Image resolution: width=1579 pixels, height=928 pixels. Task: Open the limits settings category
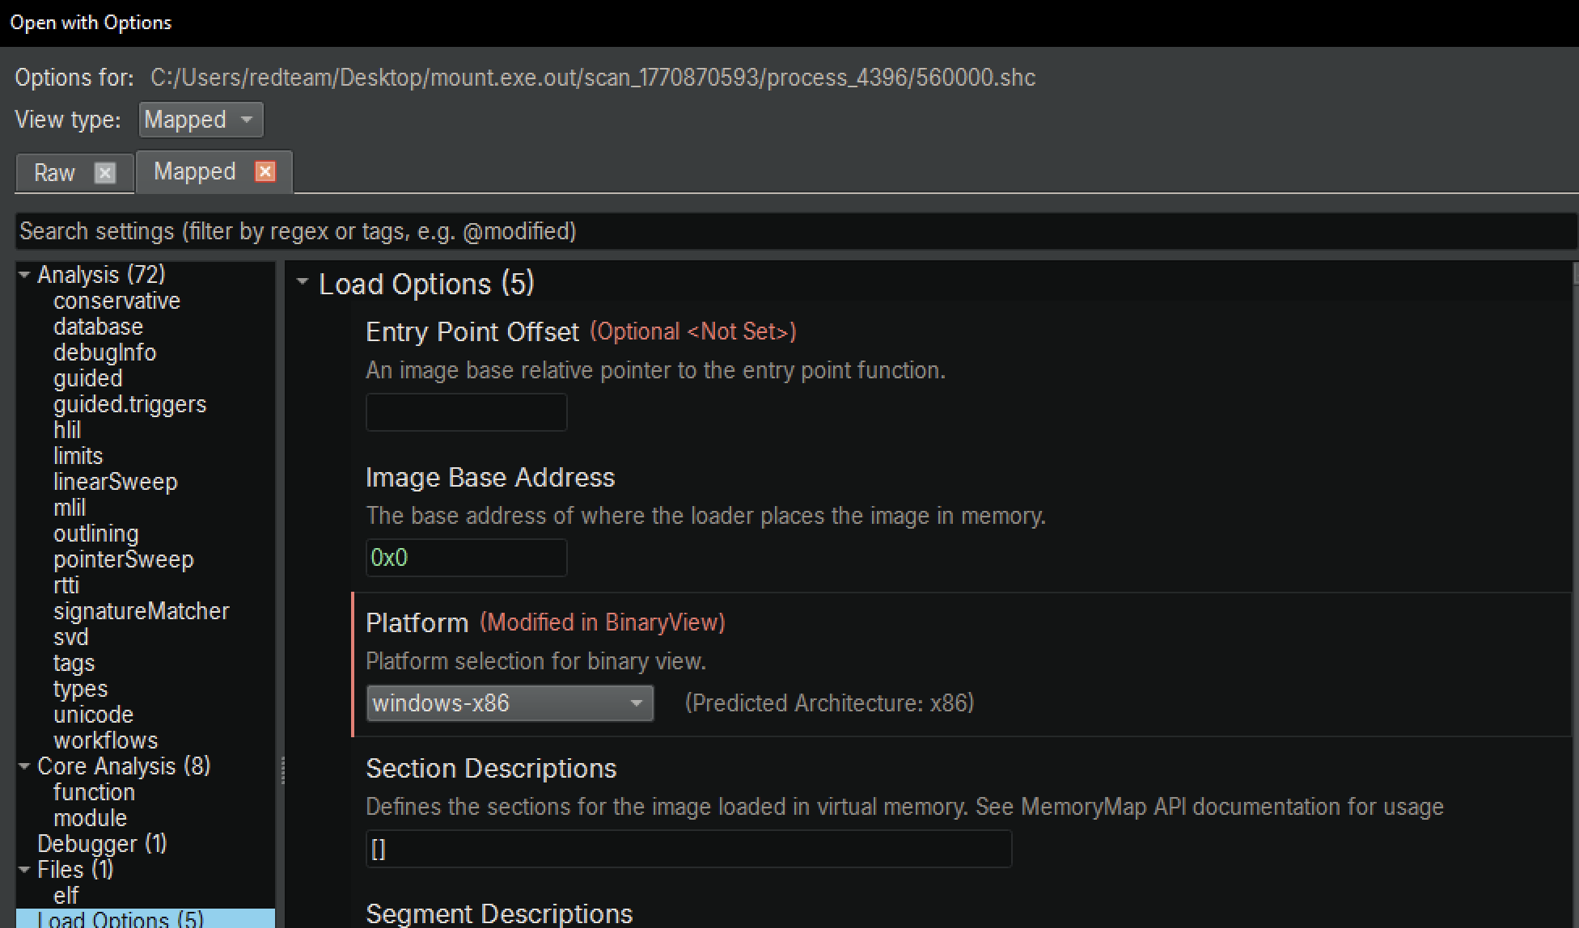pyautogui.click(x=78, y=456)
